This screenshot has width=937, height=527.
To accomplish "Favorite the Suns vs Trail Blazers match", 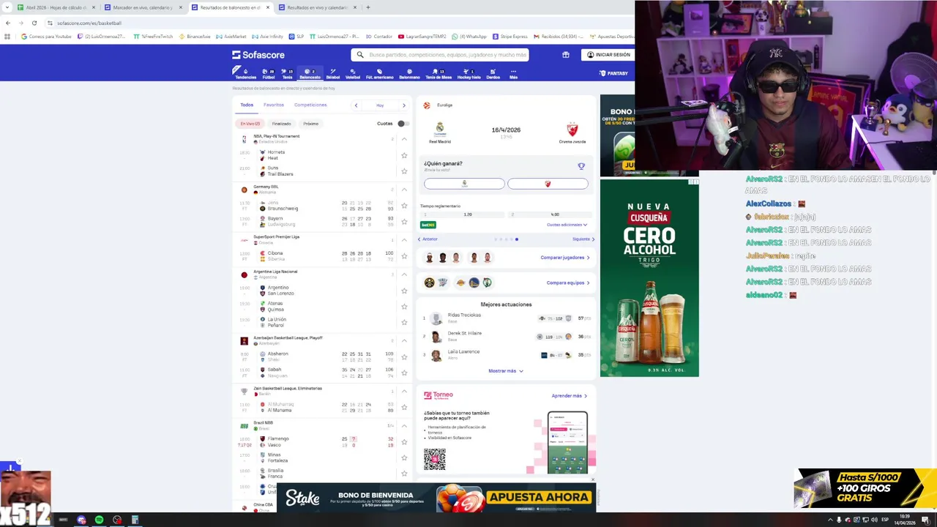I will pyautogui.click(x=404, y=171).
